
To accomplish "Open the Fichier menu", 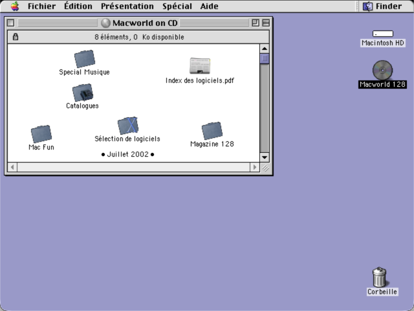I will coord(41,6).
